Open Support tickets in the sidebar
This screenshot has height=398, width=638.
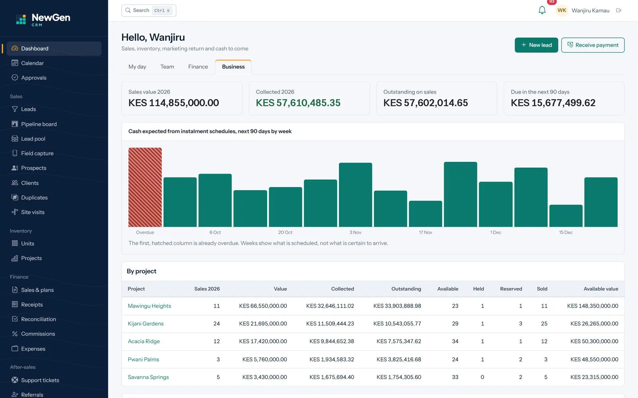point(54,380)
